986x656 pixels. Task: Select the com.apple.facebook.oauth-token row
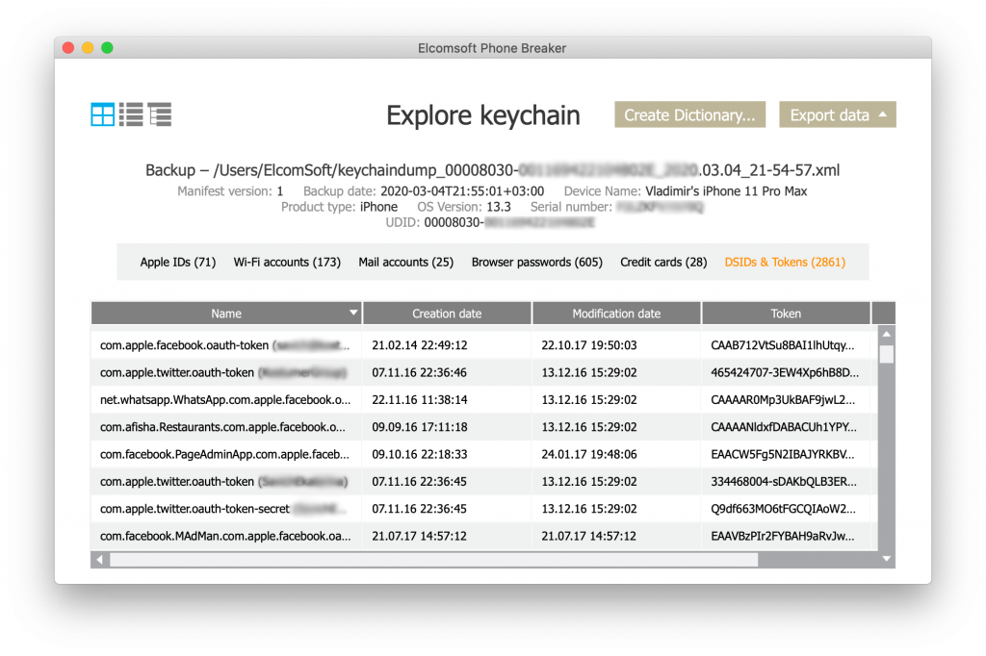click(x=226, y=344)
